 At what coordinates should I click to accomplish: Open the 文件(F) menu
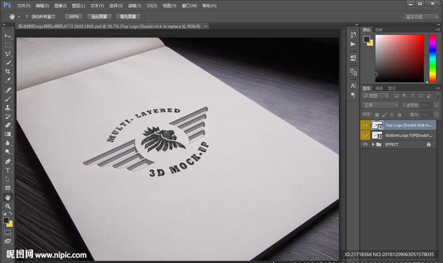tap(23, 6)
